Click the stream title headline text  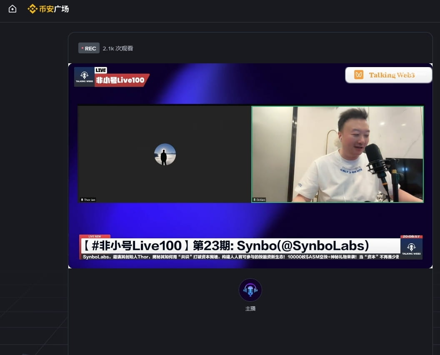pyautogui.click(x=226, y=245)
